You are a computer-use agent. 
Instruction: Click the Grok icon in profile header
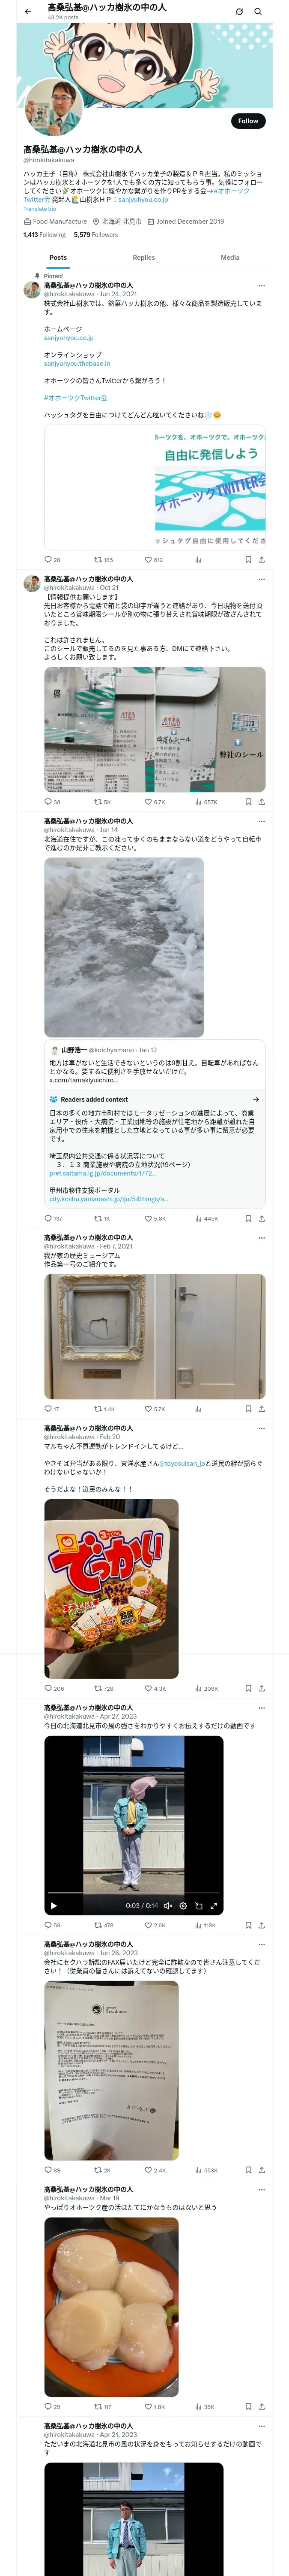click(x=239, y=12)
